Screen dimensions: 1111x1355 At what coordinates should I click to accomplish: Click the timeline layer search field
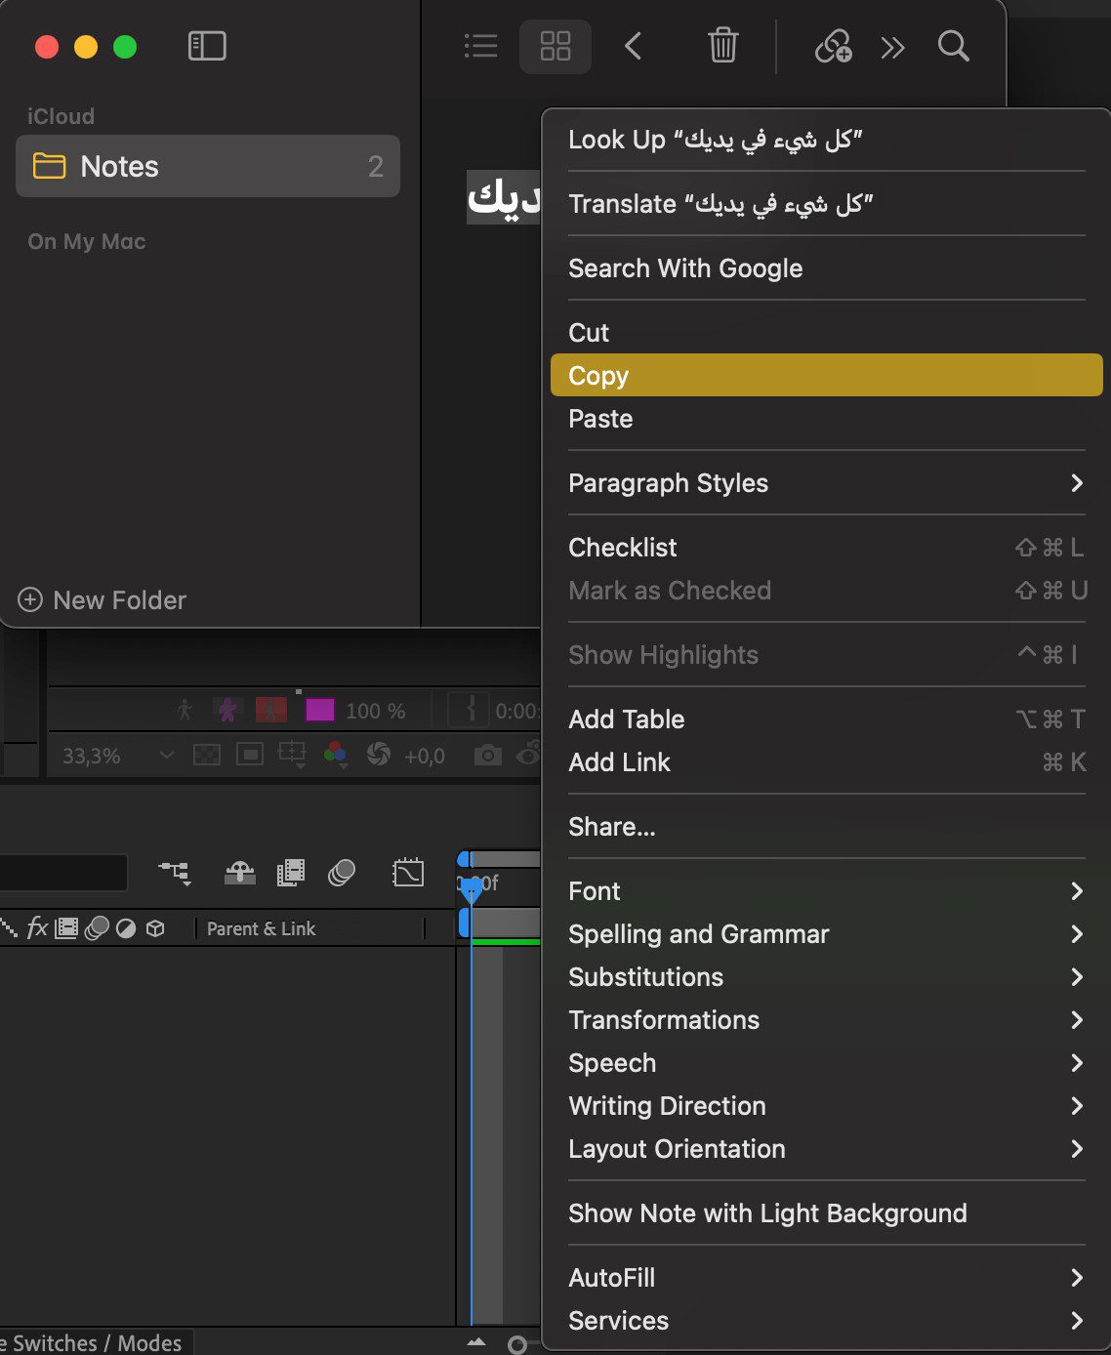63,873
